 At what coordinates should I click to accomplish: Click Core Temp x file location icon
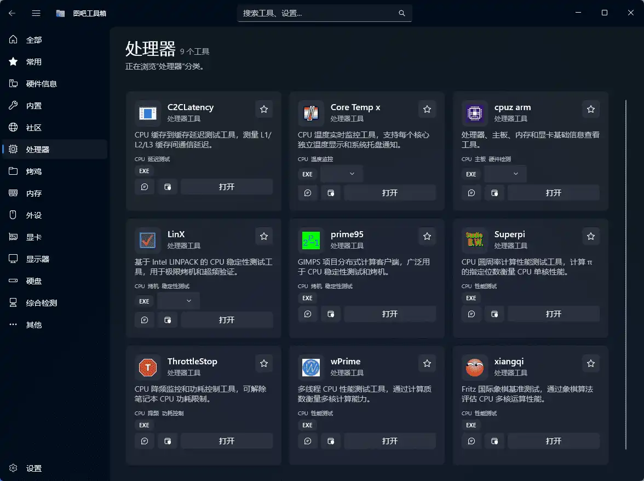pyautogui.click(x=331, y=193)
